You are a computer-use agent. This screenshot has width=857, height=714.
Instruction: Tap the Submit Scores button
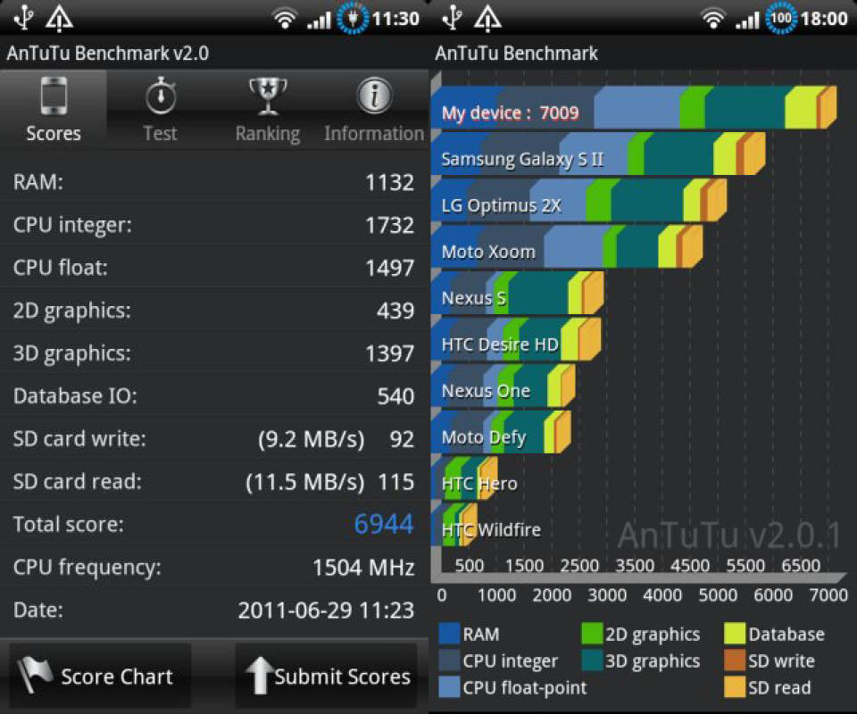(327, 676)
